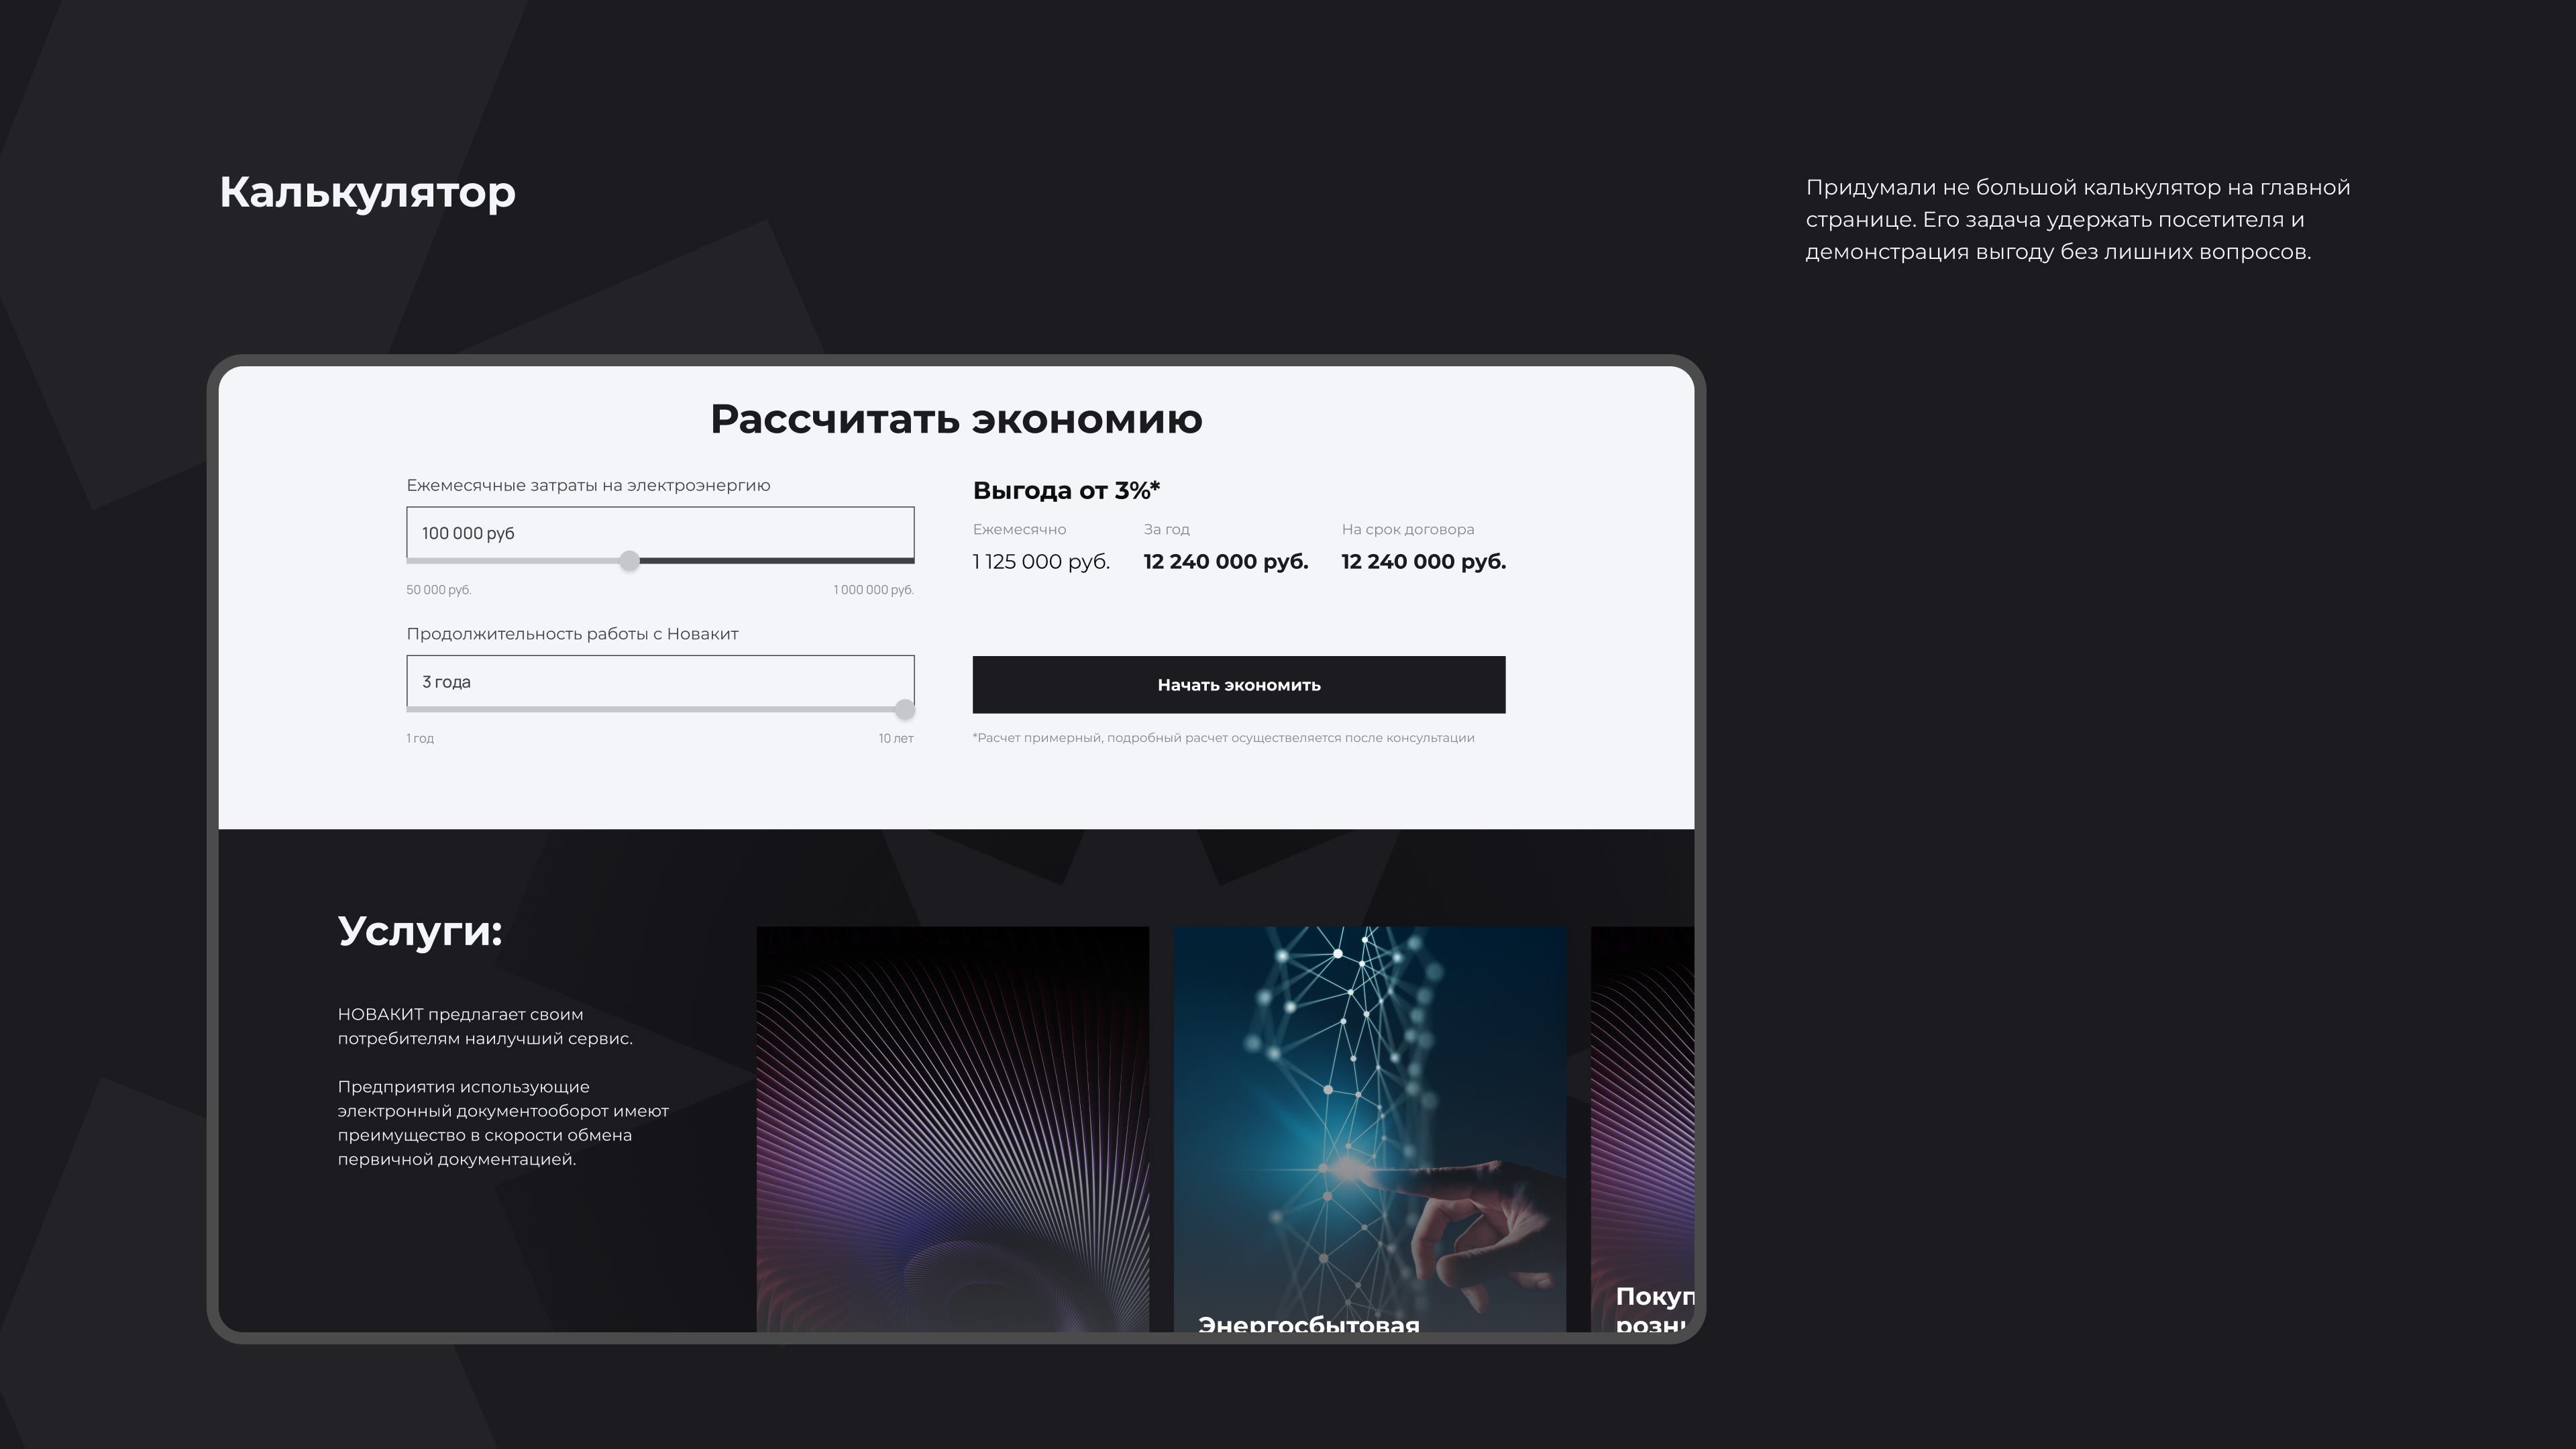The height and width of the screenshot is (1449, 2576).
Task: Click the 'Ежемесячно' column label
Action: tap(1019, 529)
